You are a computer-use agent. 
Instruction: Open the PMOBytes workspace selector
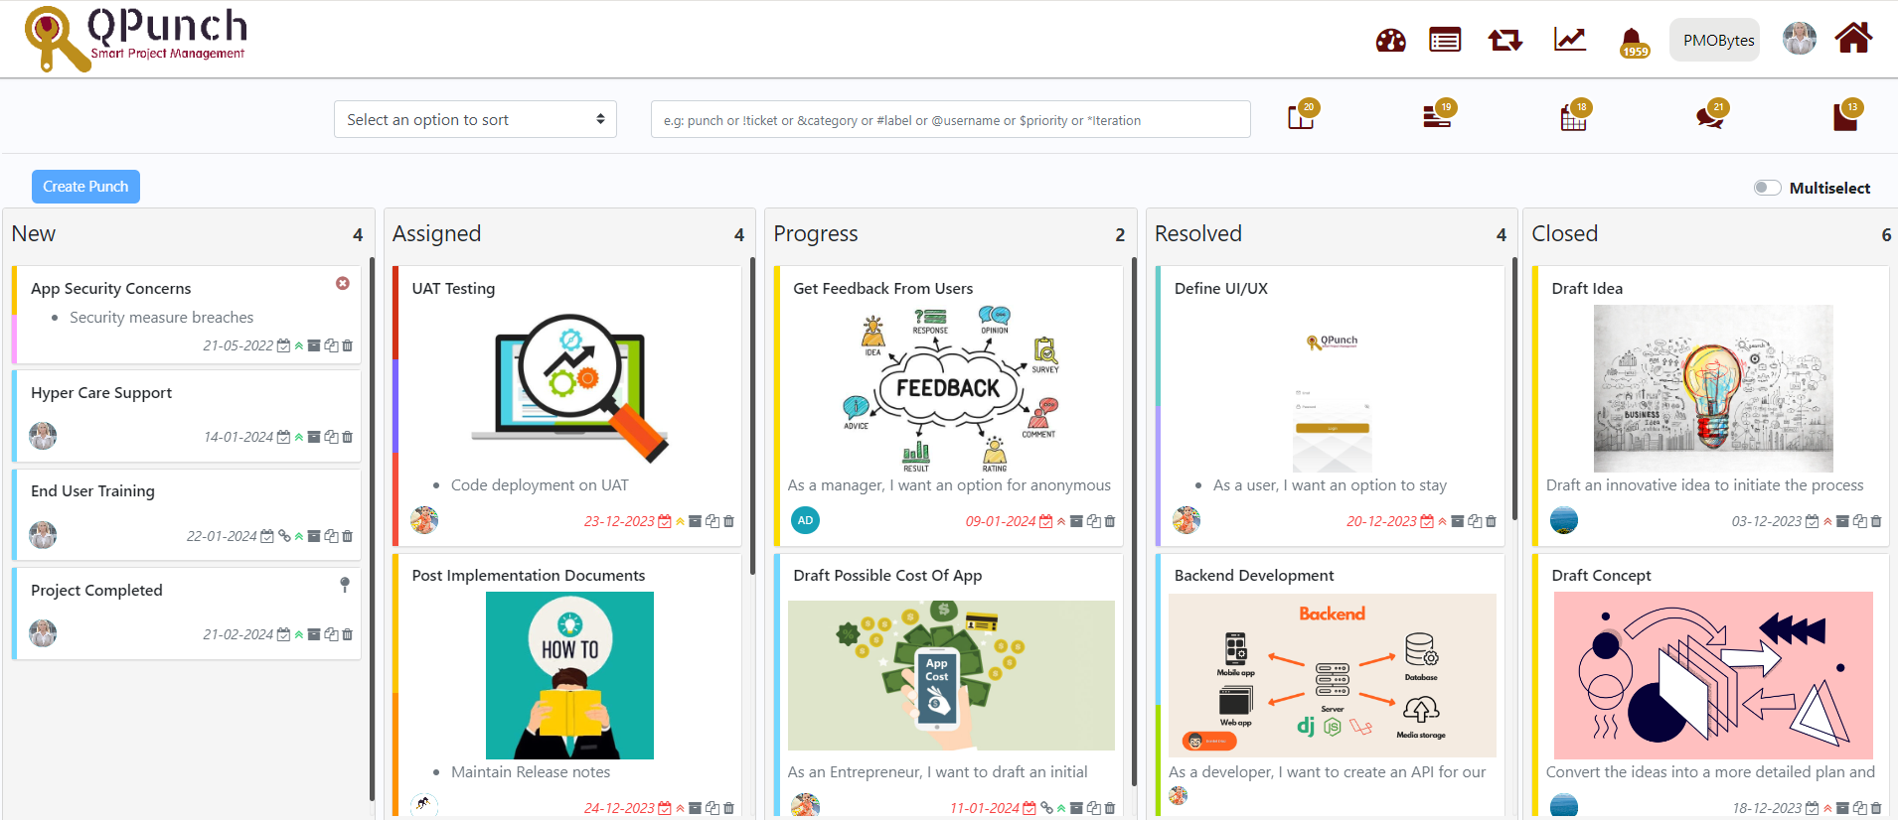tap(1718, 41)
